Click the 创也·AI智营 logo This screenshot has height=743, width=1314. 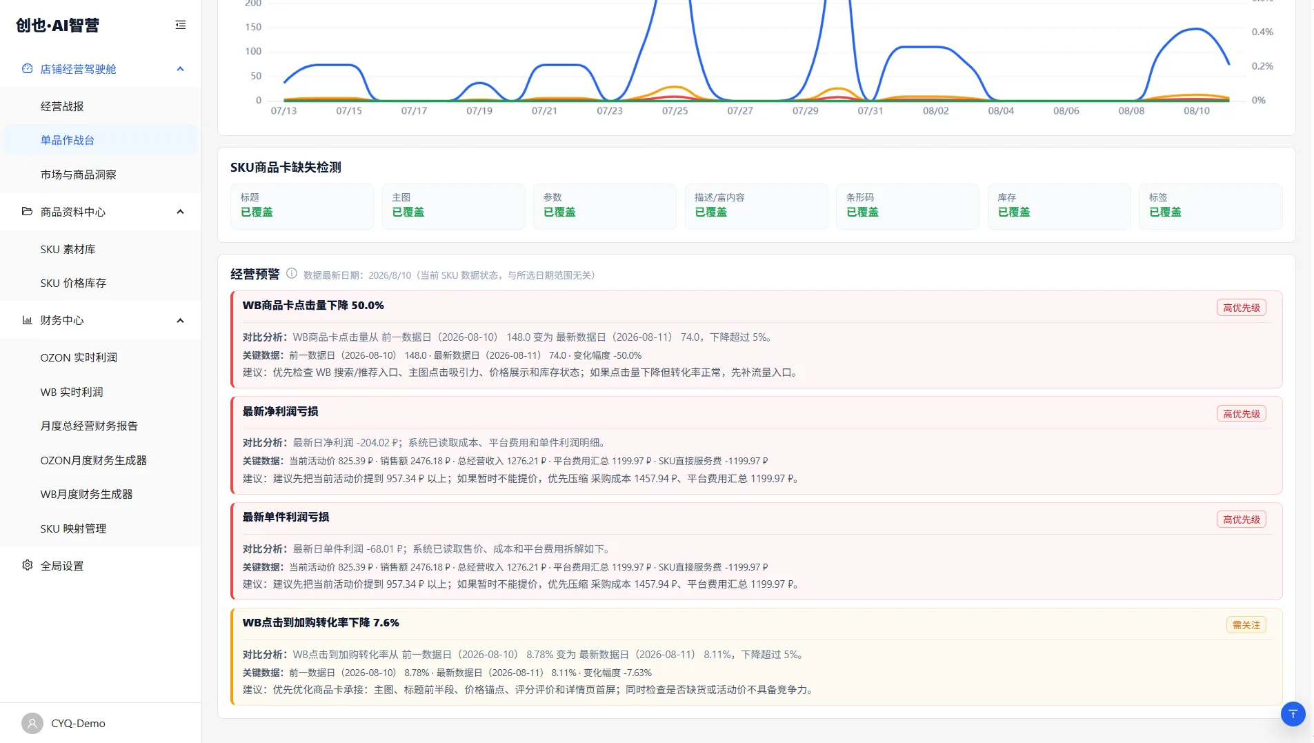coord(58,26)
